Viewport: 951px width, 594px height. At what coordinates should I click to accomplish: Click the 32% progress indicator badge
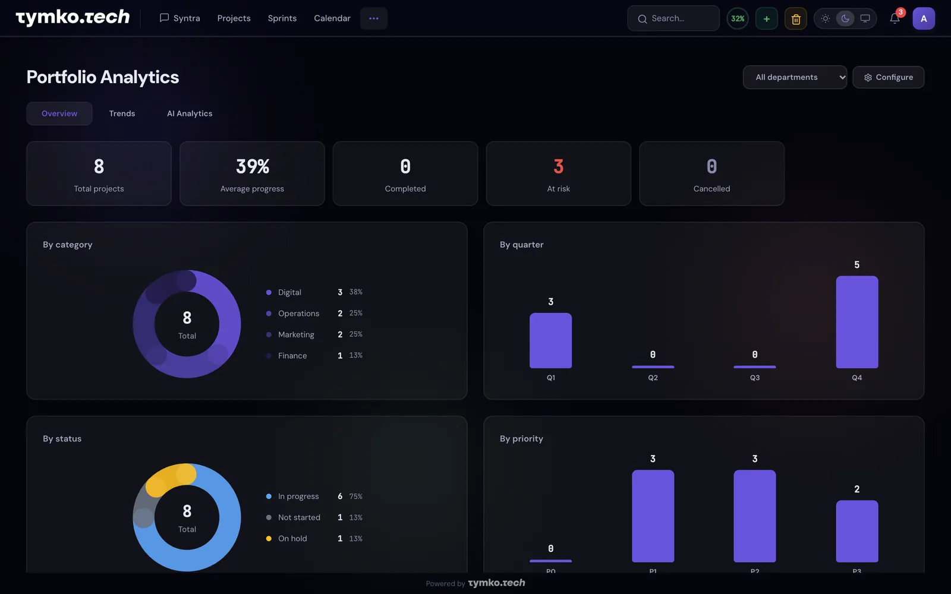coord(738,18)
